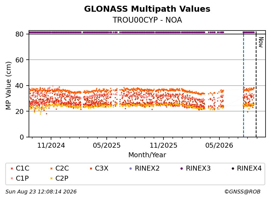The height and width of the screenshot is (200, 271).
Task: Click the GLONASS Multipath Values title
Action: pyautogui.click(x=147, y=9)
